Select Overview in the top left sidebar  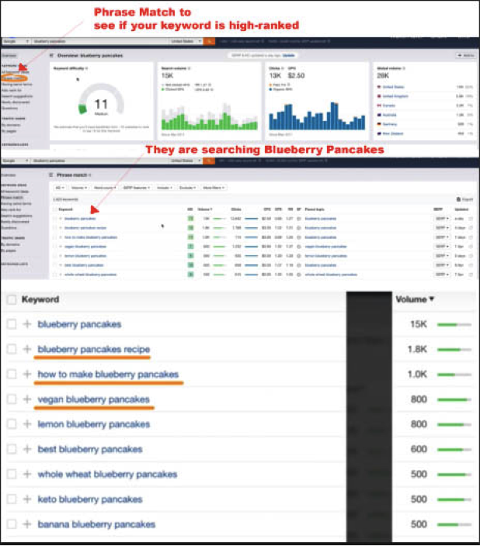coord(9,56)
